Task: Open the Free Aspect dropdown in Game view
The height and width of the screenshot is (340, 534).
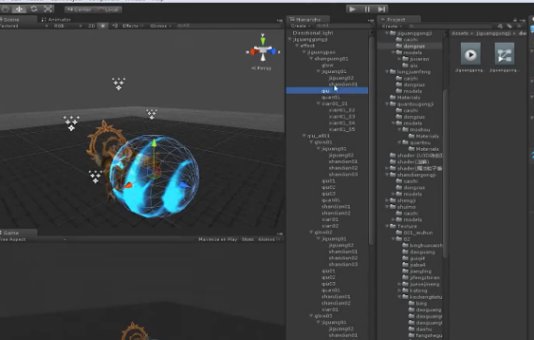Action: [33, 239]
